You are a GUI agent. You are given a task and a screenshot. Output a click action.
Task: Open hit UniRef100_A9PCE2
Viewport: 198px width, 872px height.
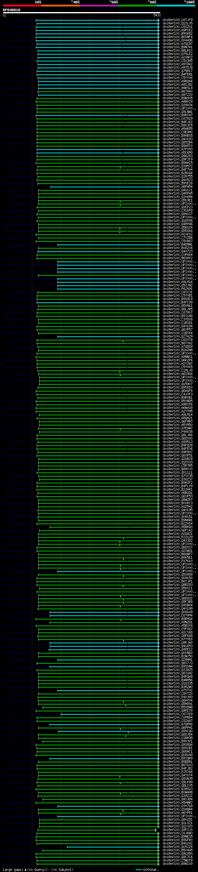click(178, 30)
